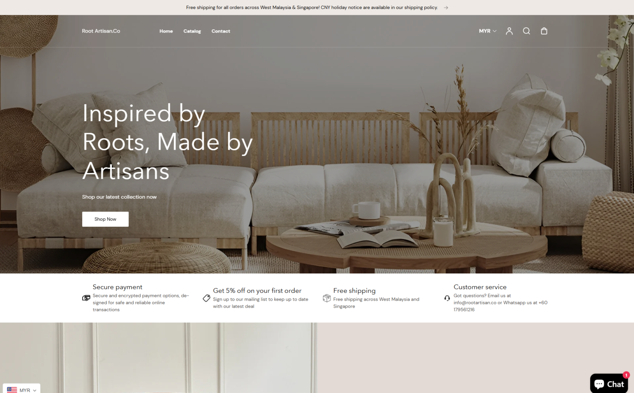634x393 pixels.
Task: Click the chevron beside bottom MYR
Action: tap(35, 390)
